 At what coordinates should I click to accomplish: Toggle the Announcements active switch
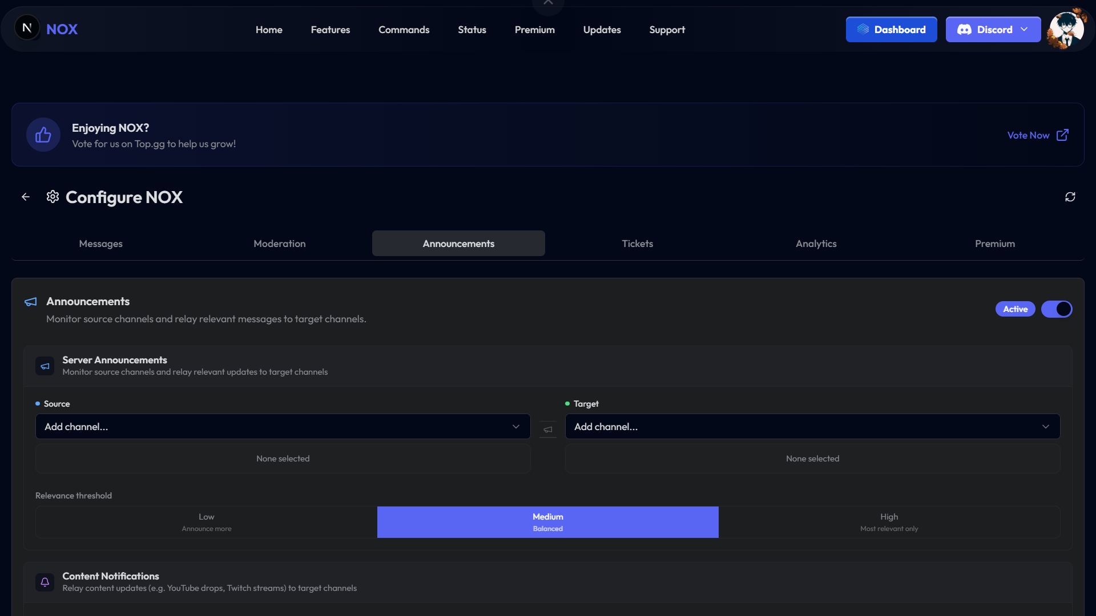click(x=1057, y=309)
